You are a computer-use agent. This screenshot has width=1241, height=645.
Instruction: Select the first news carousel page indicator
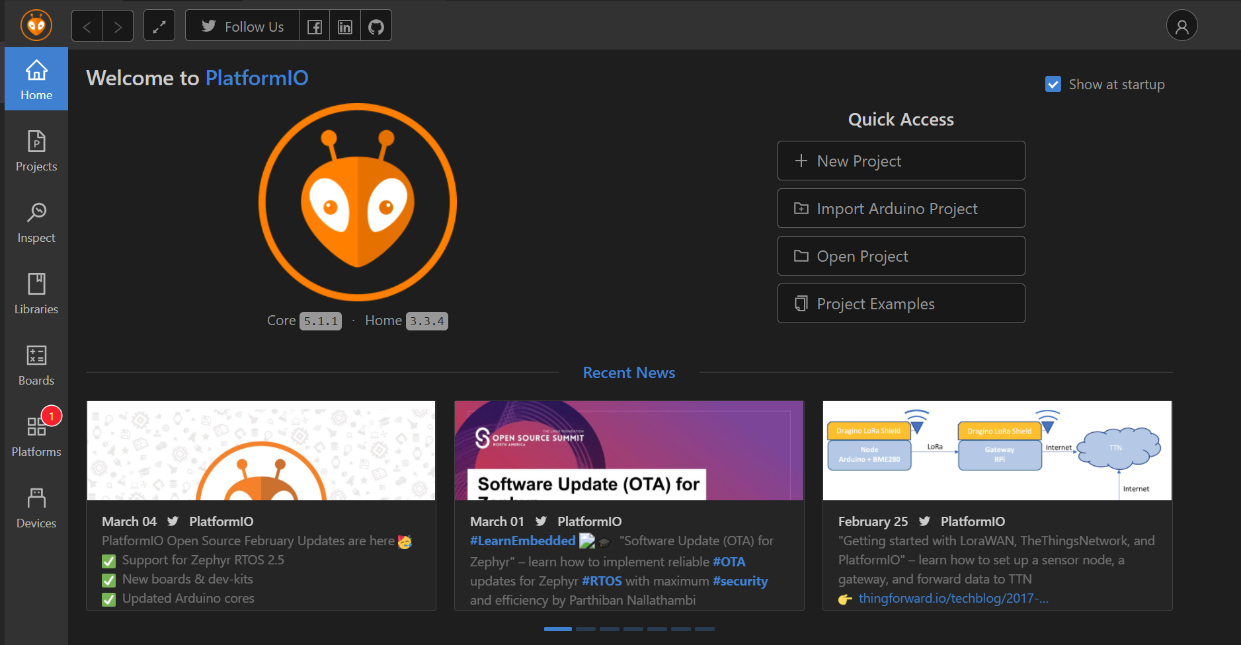pyautogui.click(x=558, y=629)
